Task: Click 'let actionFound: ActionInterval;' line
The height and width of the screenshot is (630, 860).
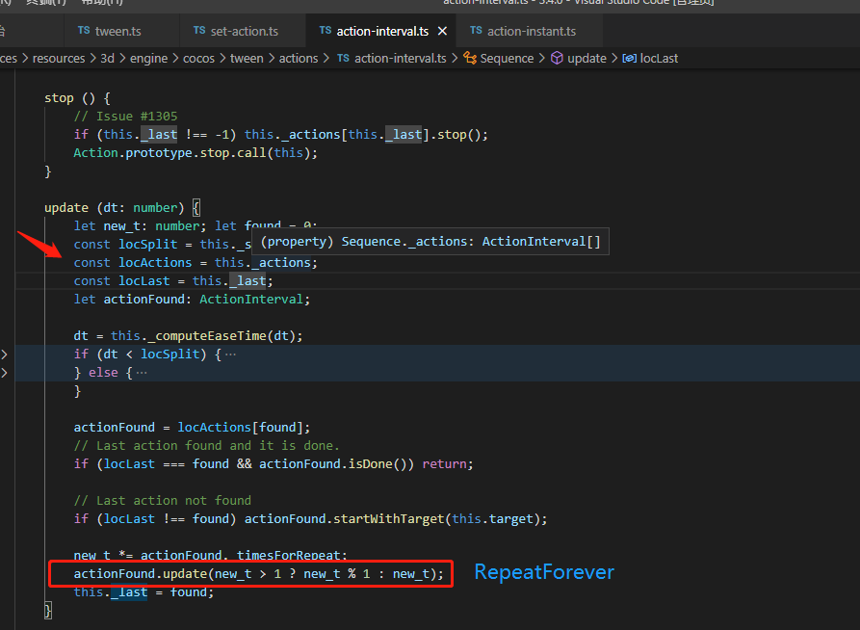Action: pos(192,299)
